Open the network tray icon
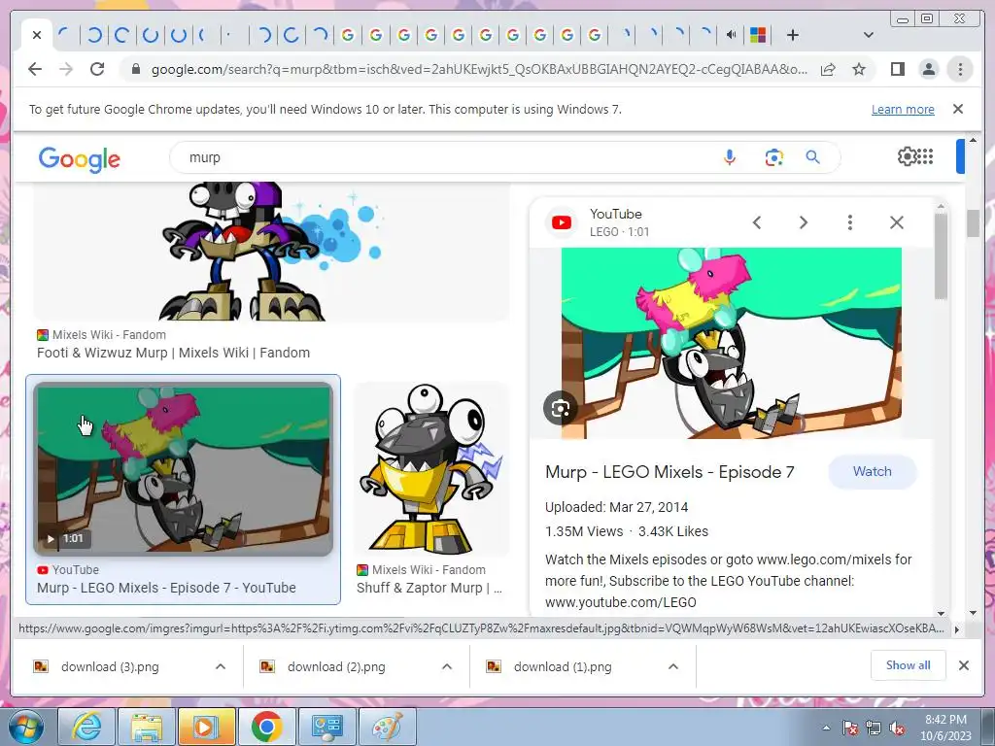Viewport: 995px width, 746px height. click(x=874, y=729)
